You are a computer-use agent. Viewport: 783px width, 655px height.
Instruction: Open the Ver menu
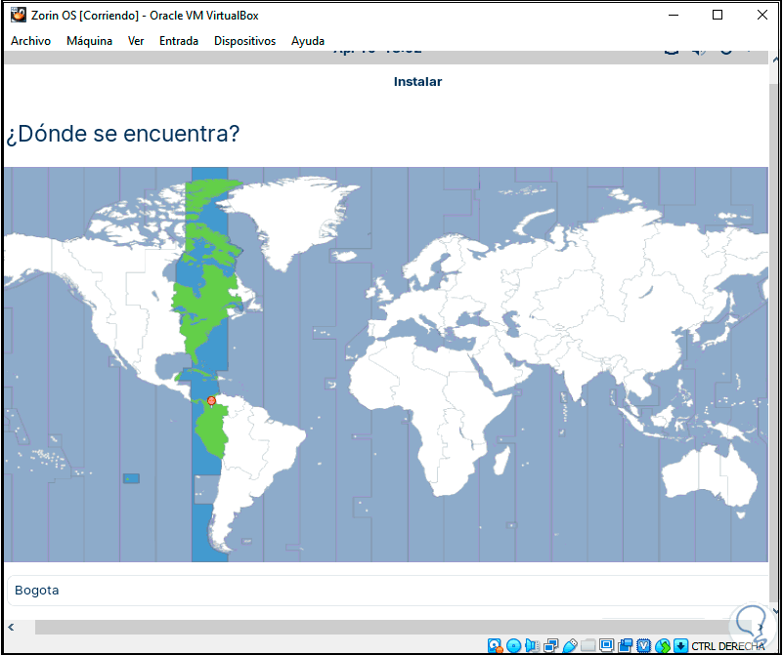pyautogui.click(x=136, y=41)
